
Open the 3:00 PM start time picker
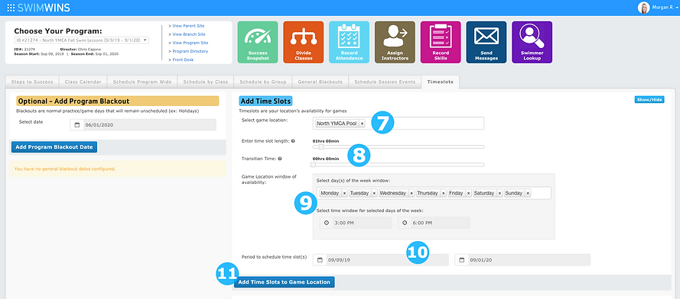click(356, 223)
